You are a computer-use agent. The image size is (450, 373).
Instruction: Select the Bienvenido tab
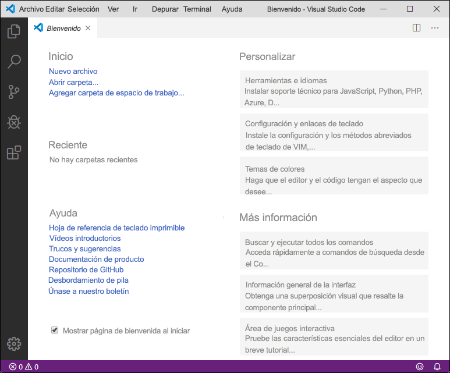63,28
